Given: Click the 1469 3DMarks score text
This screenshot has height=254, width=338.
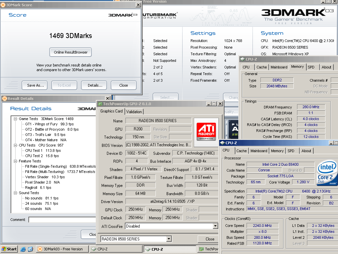Looking at the screenshot, I should [71, 36].
